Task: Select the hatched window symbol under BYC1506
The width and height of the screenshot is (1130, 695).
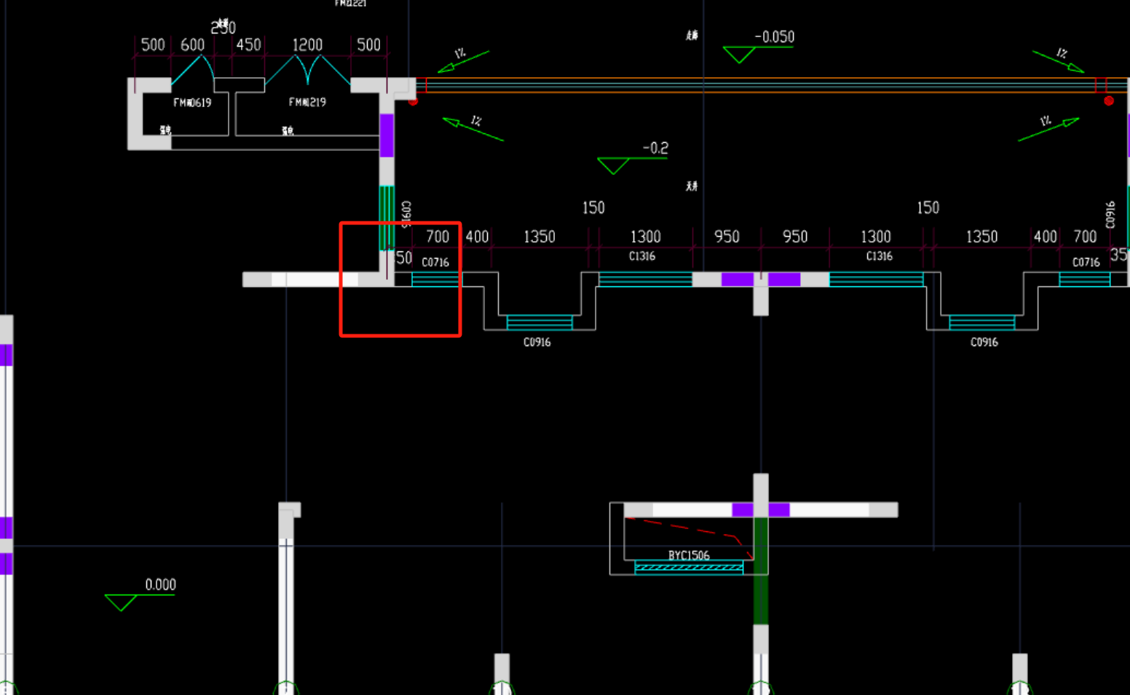Action: point(689,568)
